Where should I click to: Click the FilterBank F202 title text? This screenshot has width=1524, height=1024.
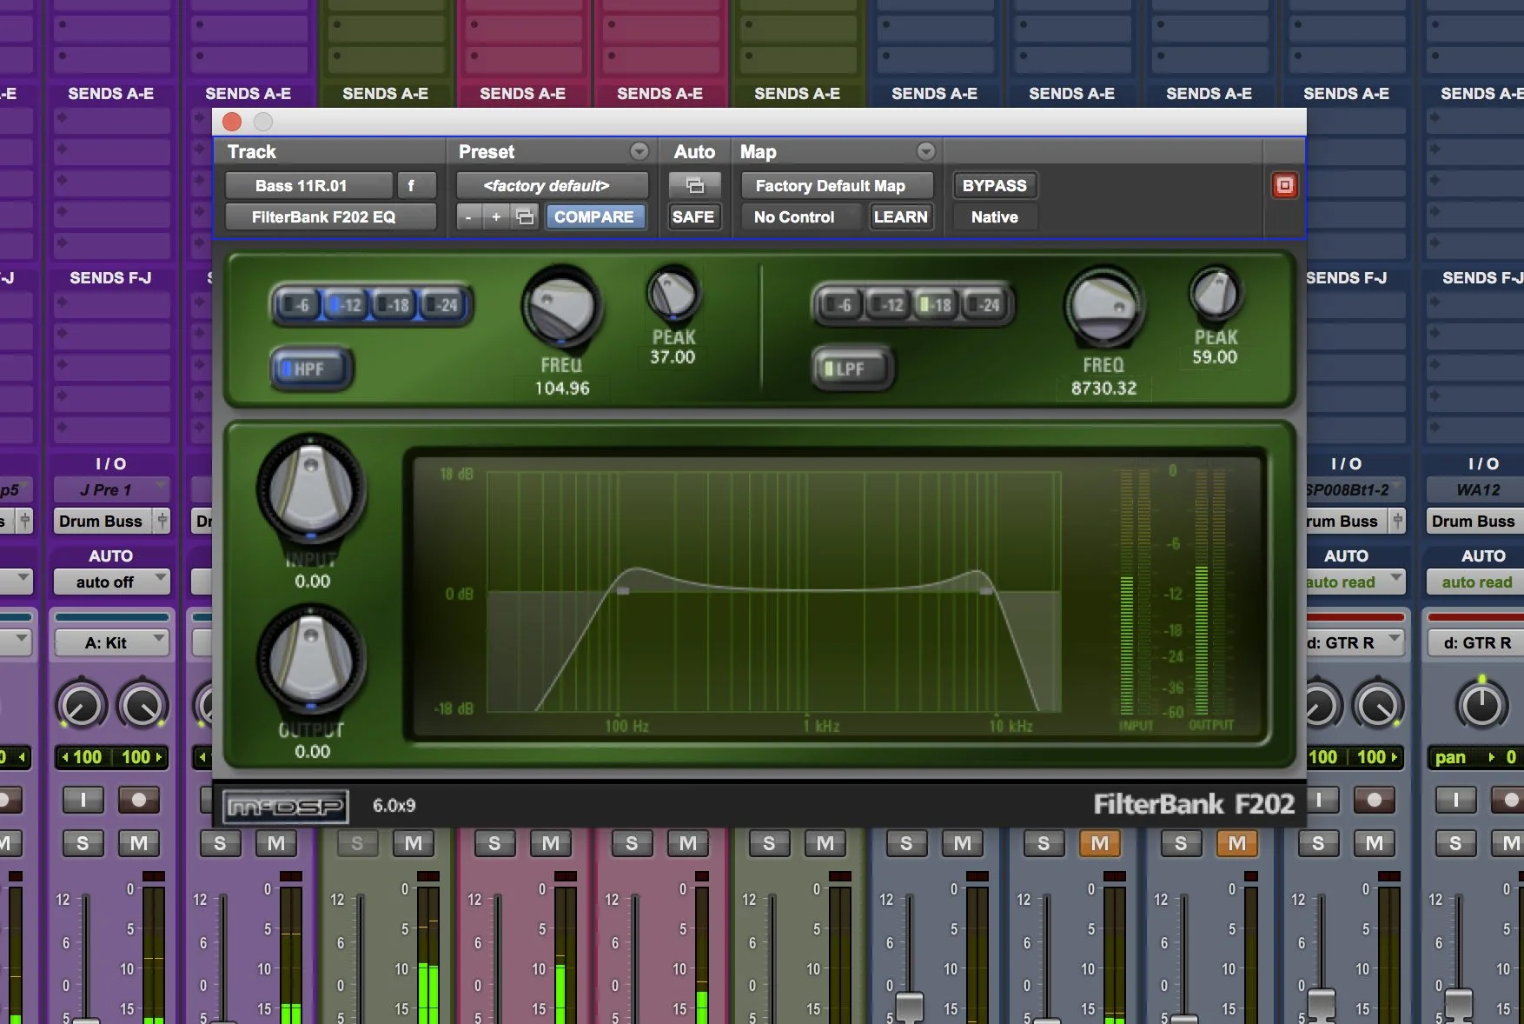(1194, 805)
